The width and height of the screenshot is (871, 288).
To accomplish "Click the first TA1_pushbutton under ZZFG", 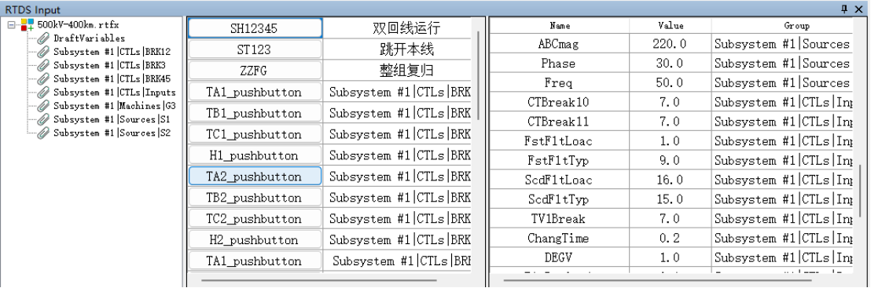I will (255, 92).
